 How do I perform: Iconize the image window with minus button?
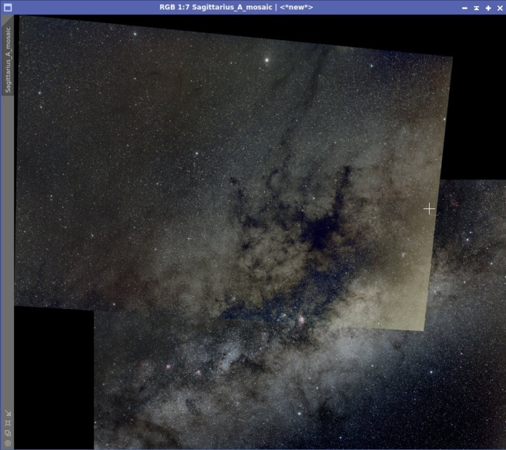pyautogui.click(x=465, y=7)
